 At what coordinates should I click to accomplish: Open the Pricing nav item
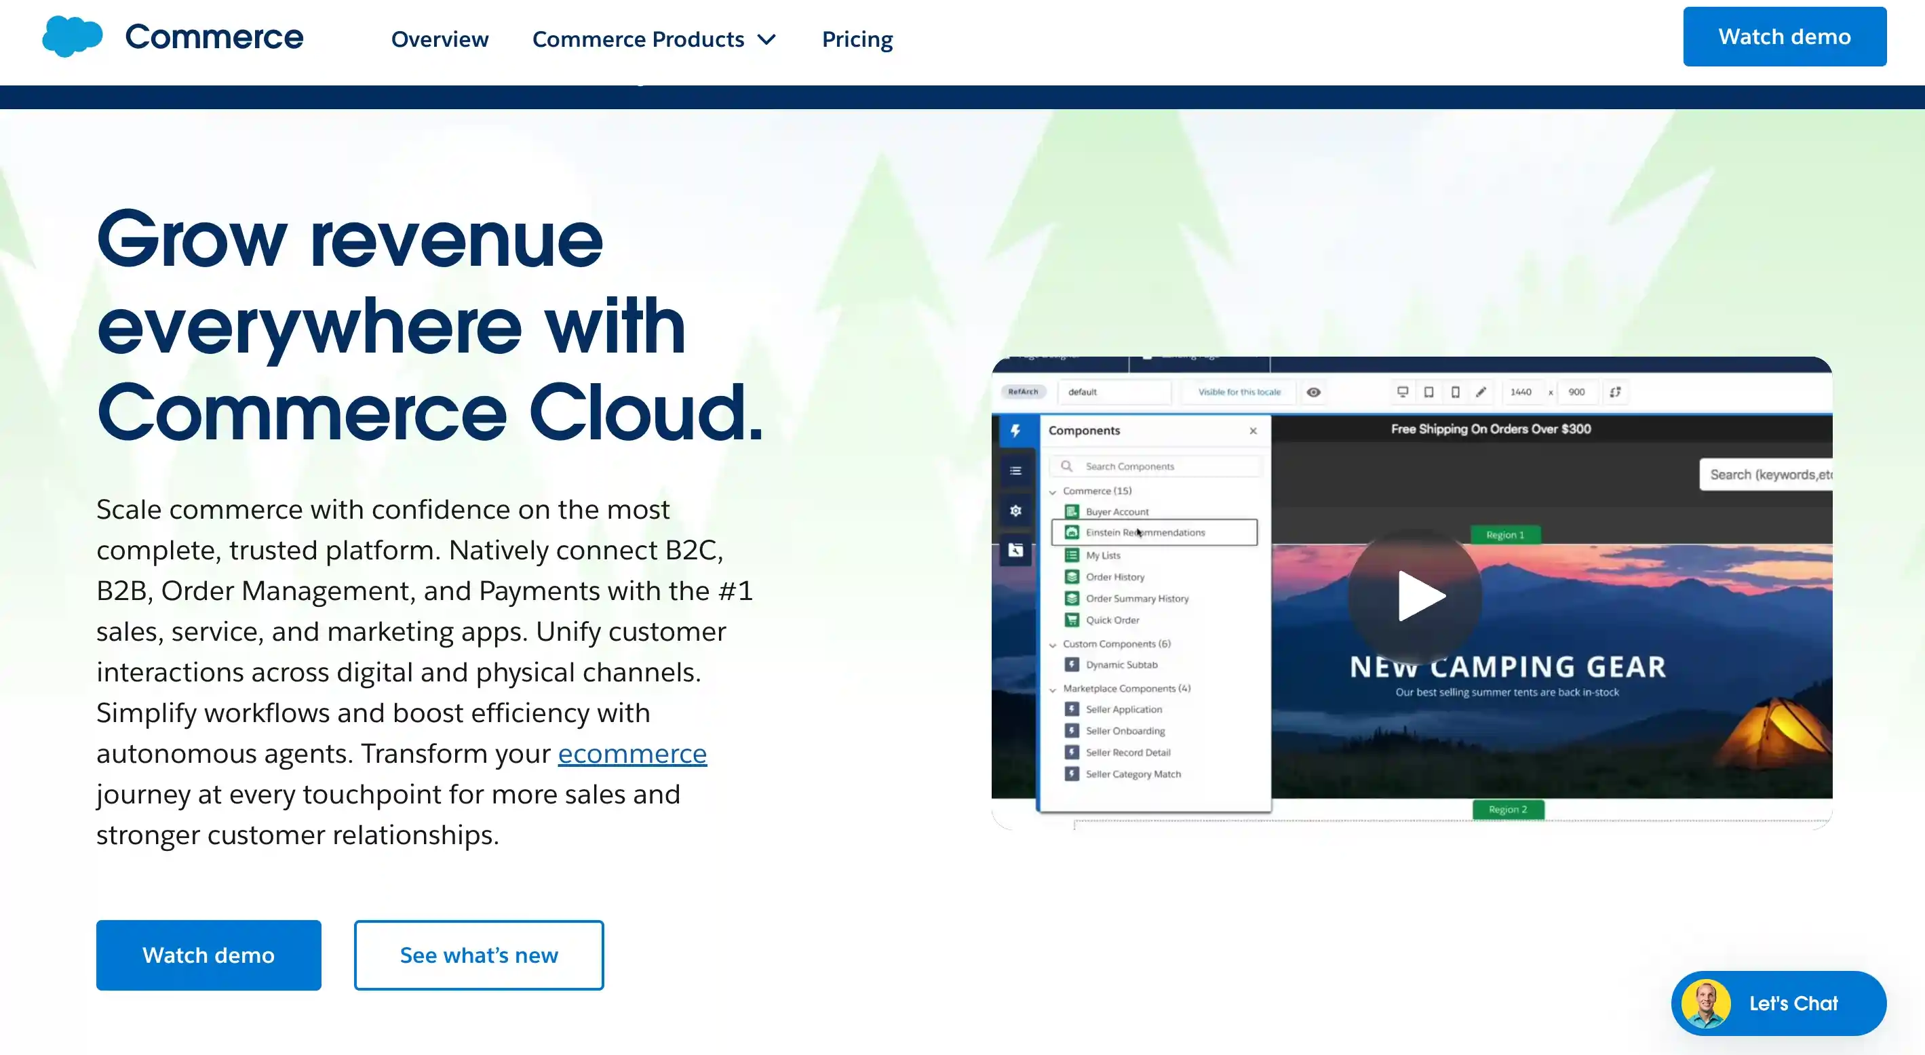[x=857, y=39]
